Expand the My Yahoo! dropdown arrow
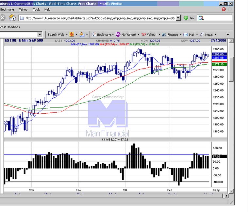Viewport: 248px width, 212px height. pos(139,35)
